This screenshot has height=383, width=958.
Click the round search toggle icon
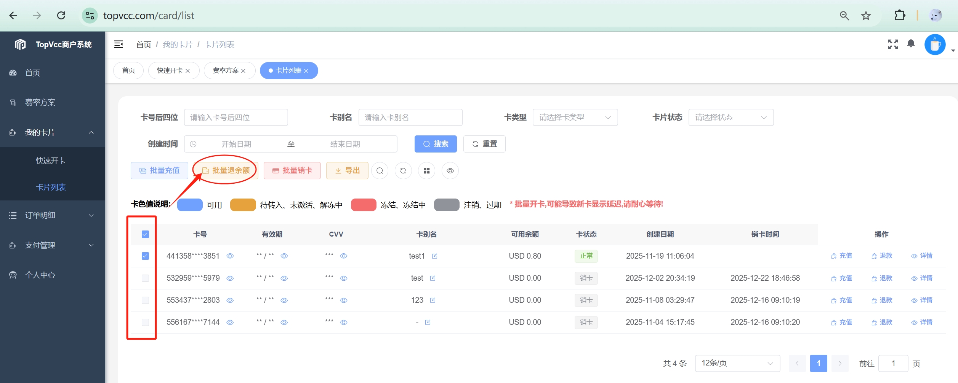tap(380, 171)
